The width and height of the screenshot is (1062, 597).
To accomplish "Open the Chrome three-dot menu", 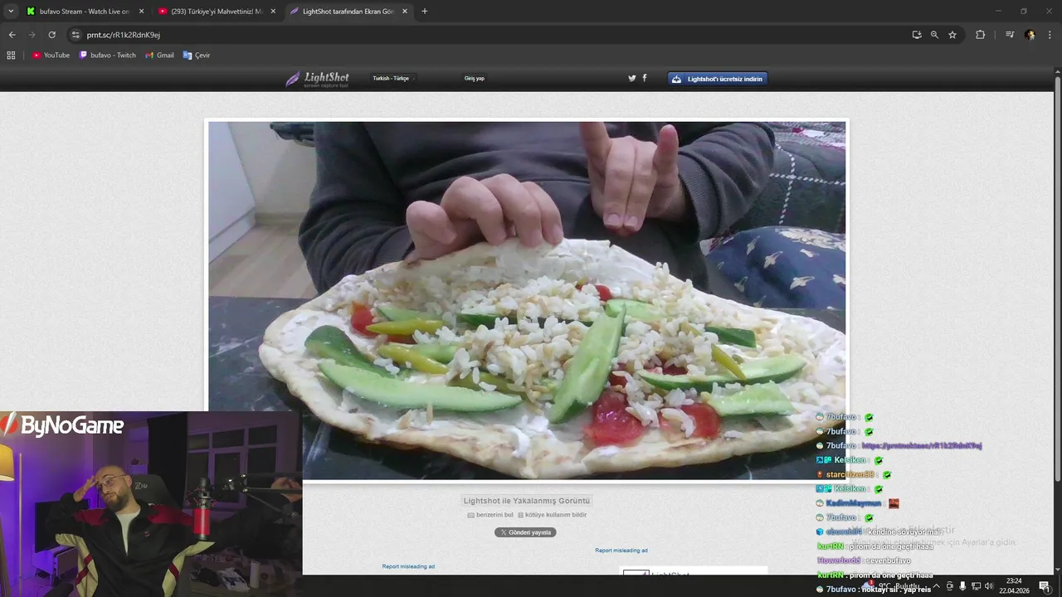I will pyautogui.click(x=1050, y=35).
